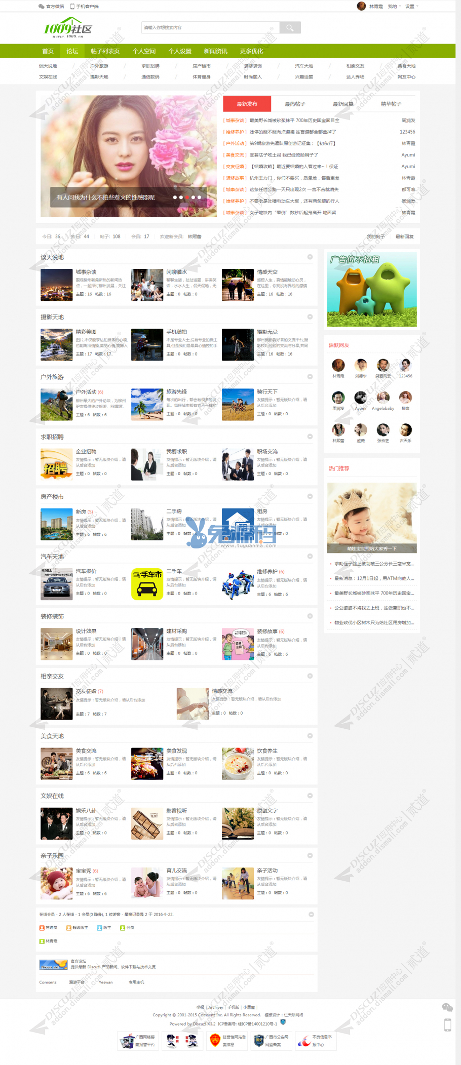Open active member Ayumi's avatar
The width and height of the screenshot is (461, 1065).
pos(361,397)
